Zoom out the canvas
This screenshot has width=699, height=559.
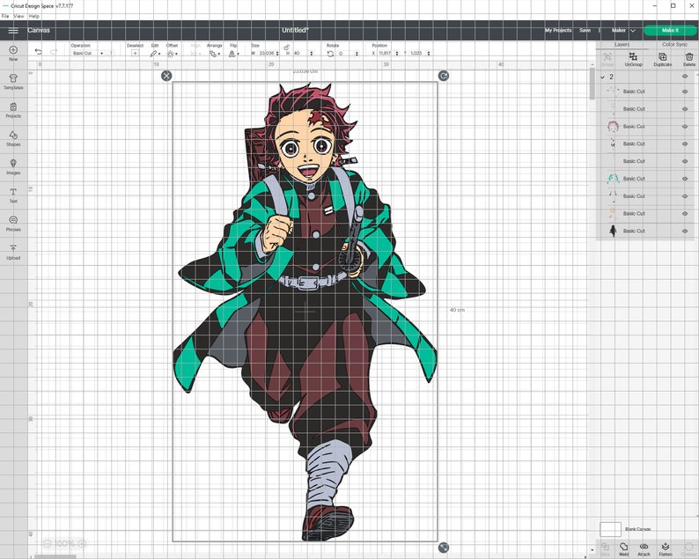[48, 543]
